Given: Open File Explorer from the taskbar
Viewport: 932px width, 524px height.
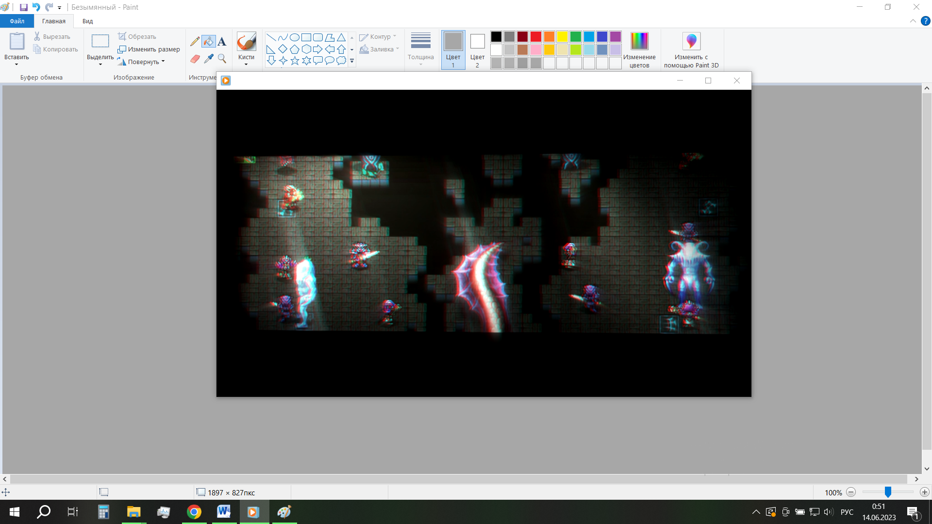Looking at the screenshot, I should [133, 512].
